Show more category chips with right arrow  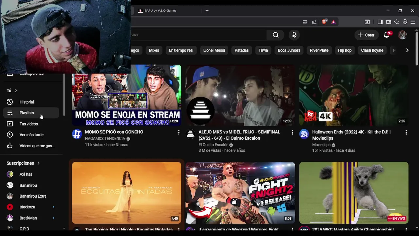tap(407, 50)
